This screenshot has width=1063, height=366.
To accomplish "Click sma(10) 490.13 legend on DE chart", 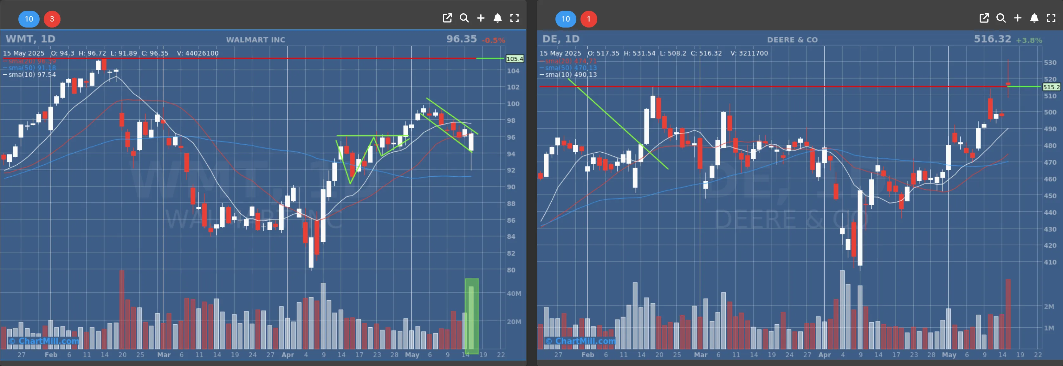I will [x=568, y=75].
